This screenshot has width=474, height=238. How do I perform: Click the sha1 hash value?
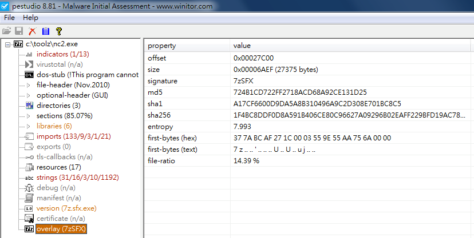click(317, 104)
